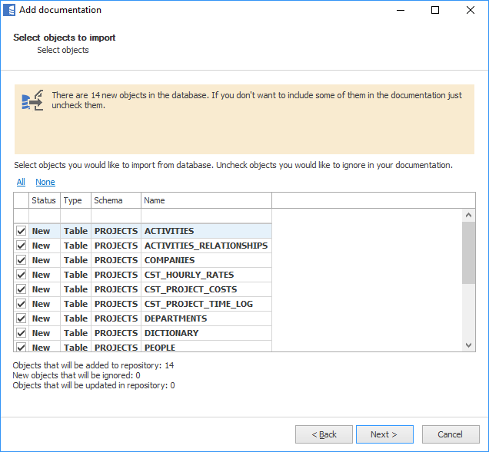The height and width of the screenshot is (452, 489).
Task: Click the Dataedo app icon in title bar
Action: point(10,11)
